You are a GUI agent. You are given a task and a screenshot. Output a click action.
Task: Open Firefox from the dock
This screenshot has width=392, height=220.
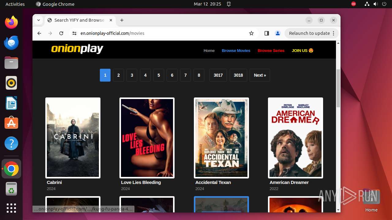point(11,22)
